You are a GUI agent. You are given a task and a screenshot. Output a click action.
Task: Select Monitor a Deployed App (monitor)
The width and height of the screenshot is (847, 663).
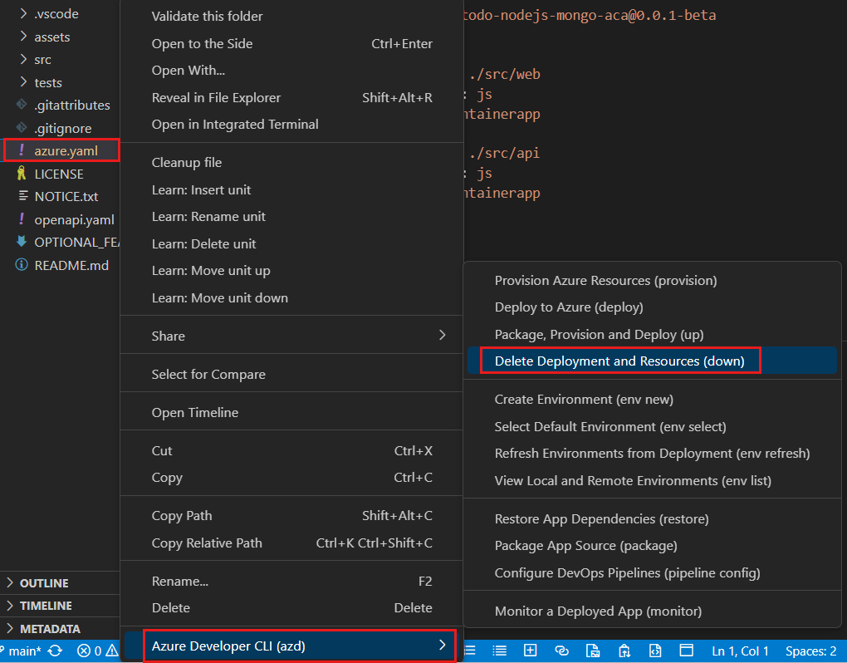point(652,611)
